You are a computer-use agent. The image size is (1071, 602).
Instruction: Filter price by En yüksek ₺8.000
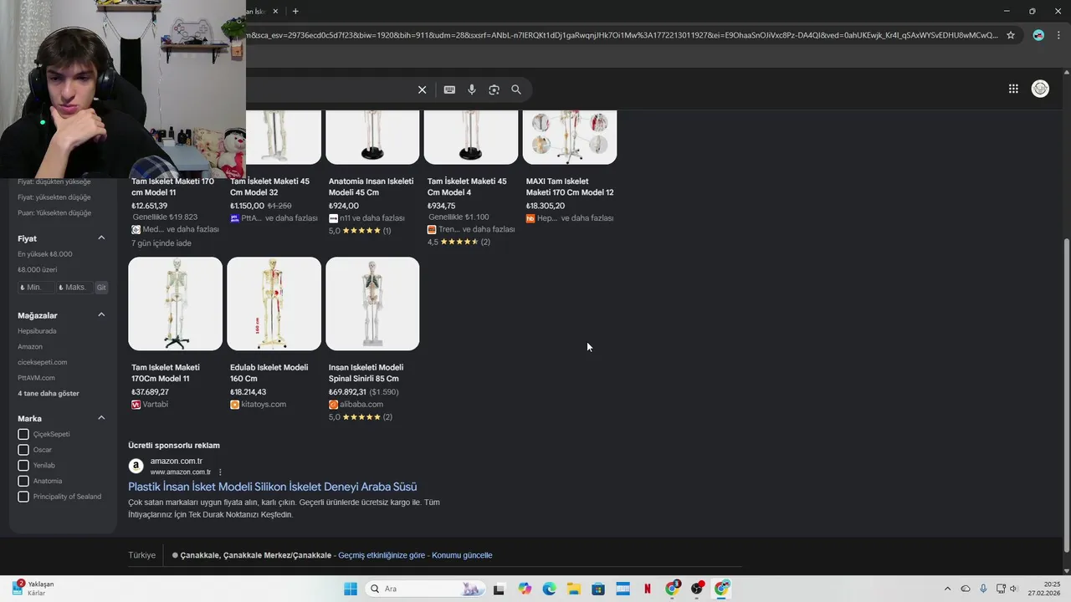tap(45, 254)
